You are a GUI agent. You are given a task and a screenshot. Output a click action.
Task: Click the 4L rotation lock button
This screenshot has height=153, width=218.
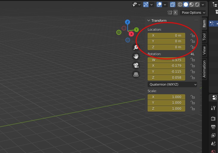(x=193, y=54)
